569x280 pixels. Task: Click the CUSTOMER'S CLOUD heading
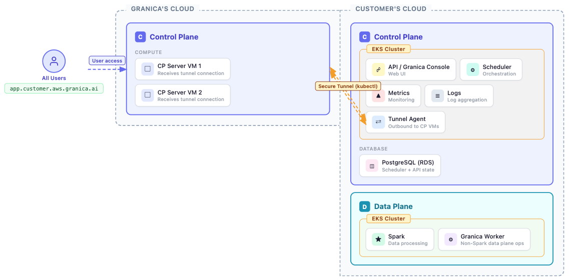(391, 8)
